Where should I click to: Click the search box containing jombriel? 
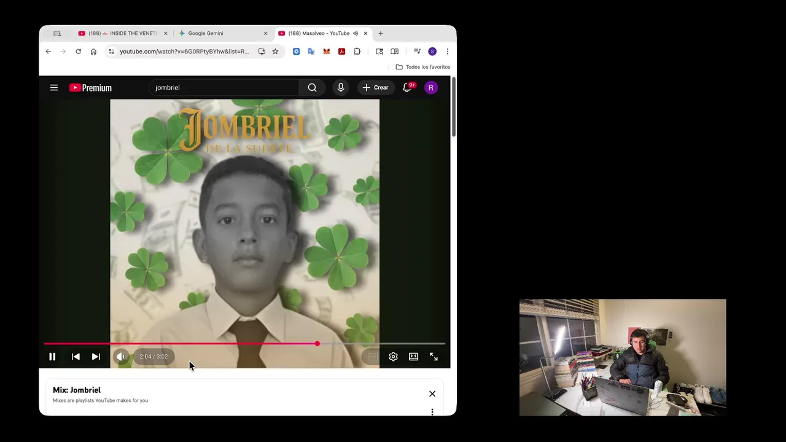click(x=224, y=88)
